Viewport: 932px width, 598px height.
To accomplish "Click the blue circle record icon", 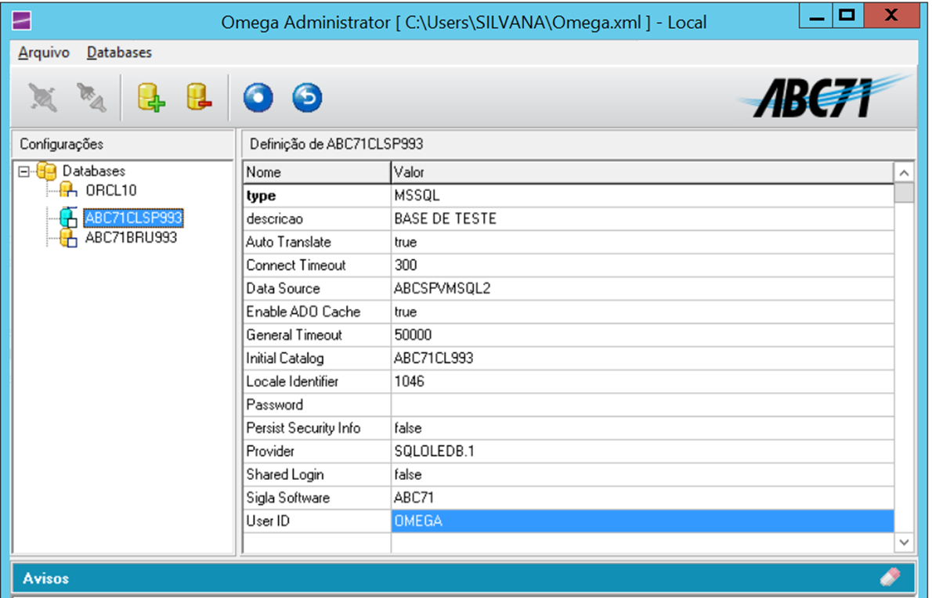I will pos(258,98).
